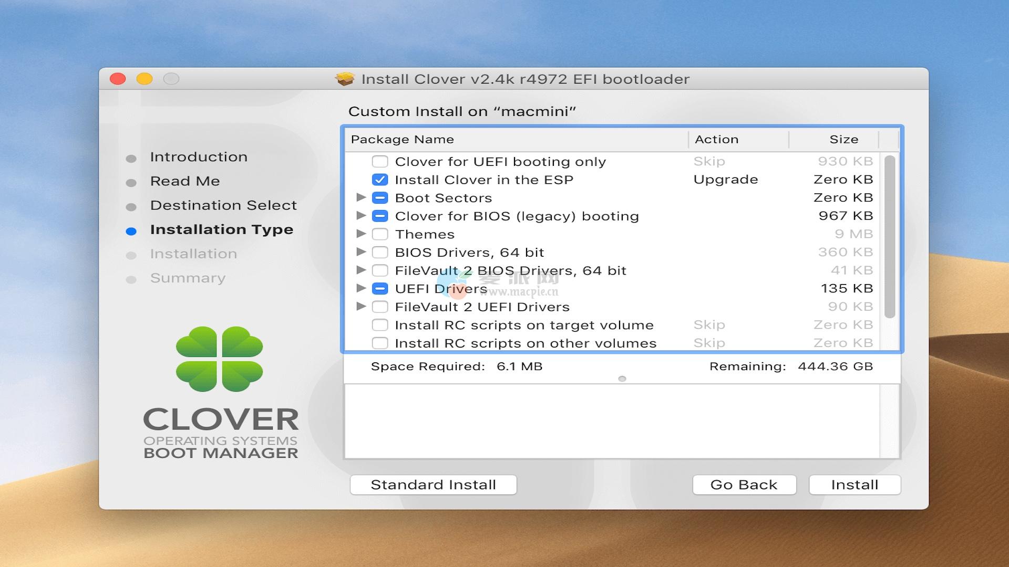Toggle the UEFI Drivers checkbox
Screen dimensions: 1009x567
[x=380, y=289]
